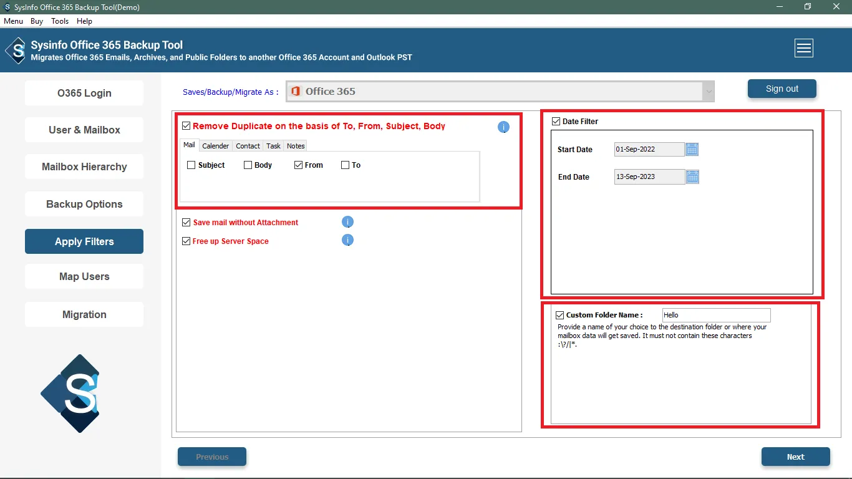Screen dimensions: 852x479
Task: Click info icon next to Save mail without Attachment
Action: [x=347, y=222]
